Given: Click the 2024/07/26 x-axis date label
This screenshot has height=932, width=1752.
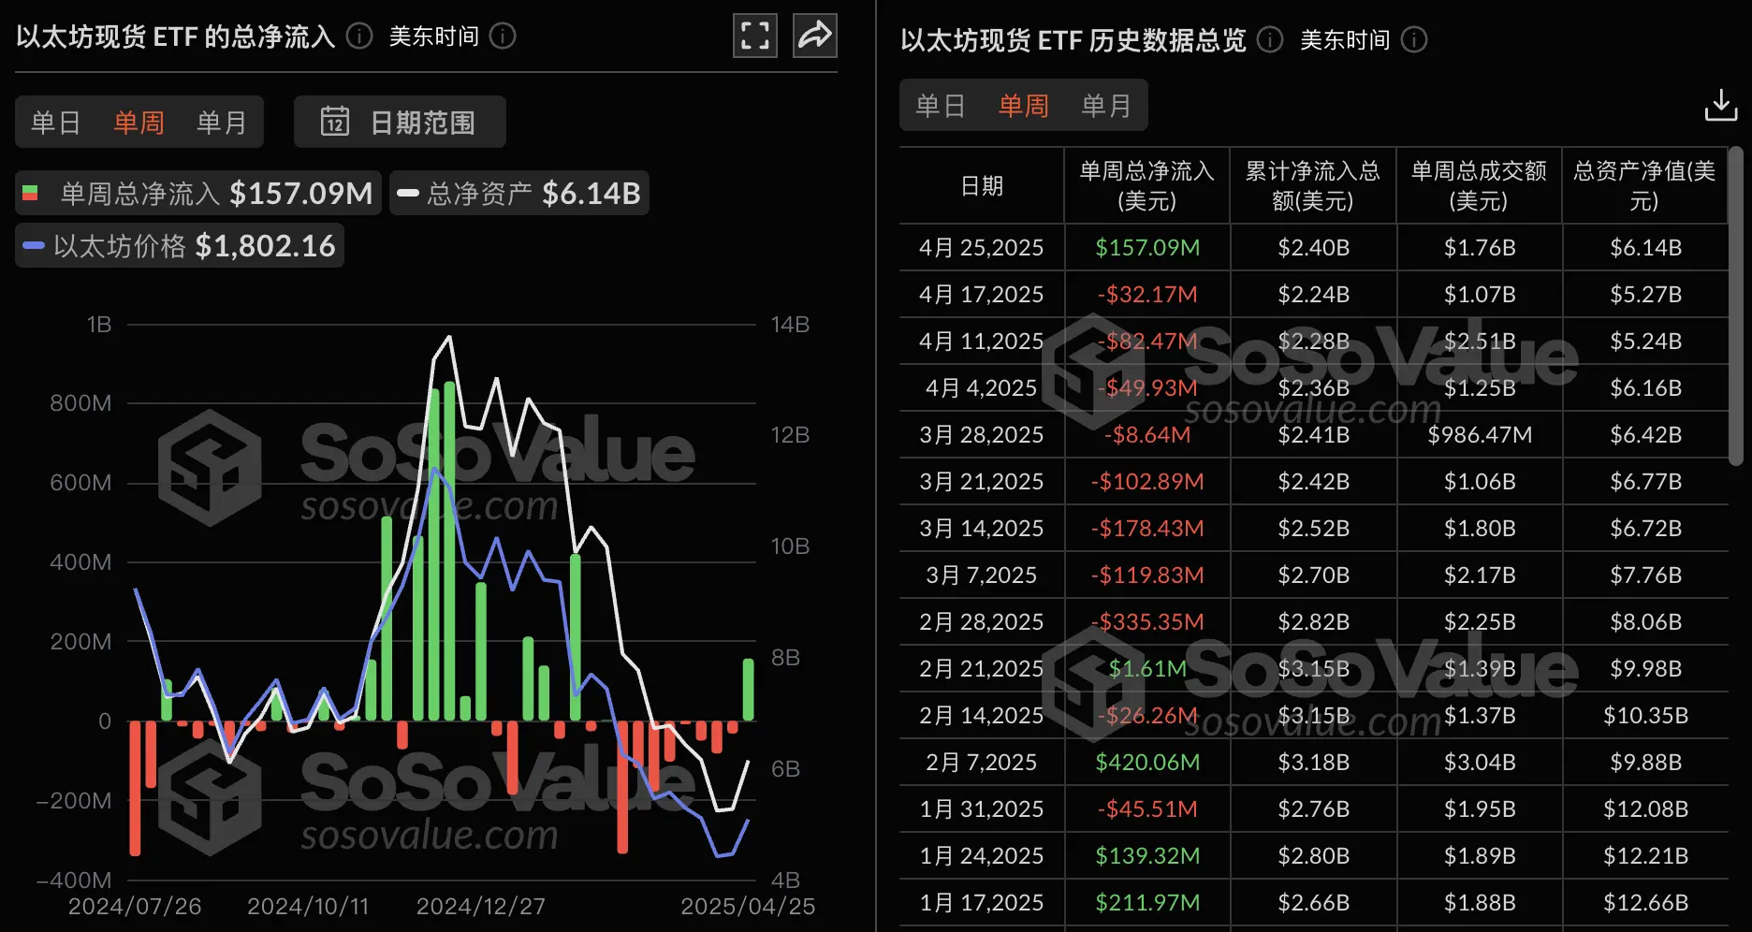Looking at the screenshot, I should pyautogui.click(x=135, y=907).
